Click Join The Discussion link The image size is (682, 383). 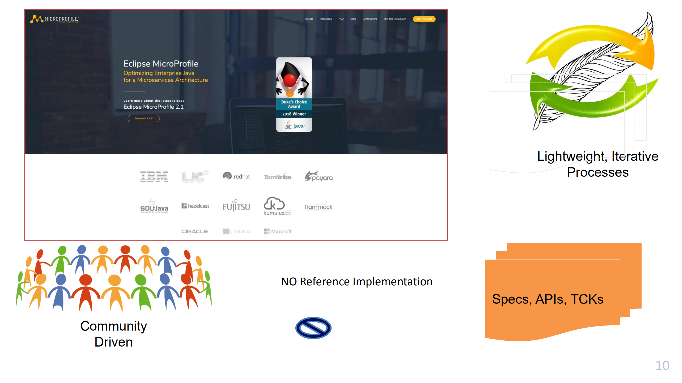[395, 19]
